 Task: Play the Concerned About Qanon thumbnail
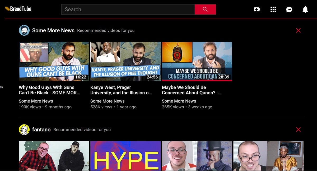tap(197, 61)
